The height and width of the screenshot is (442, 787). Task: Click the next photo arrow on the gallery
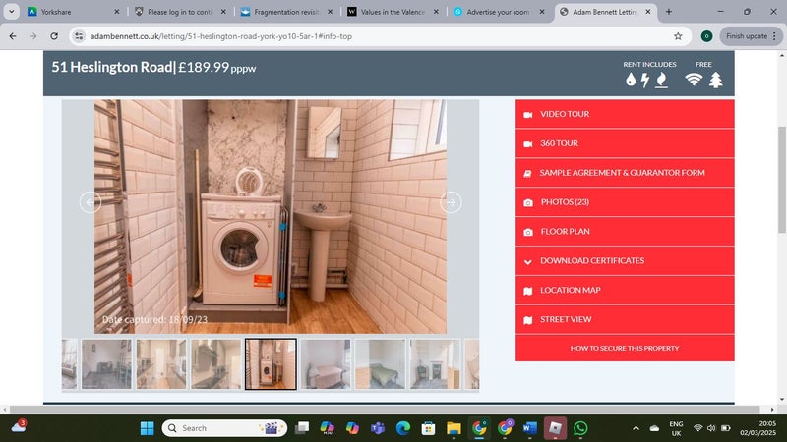coord(451,202)
